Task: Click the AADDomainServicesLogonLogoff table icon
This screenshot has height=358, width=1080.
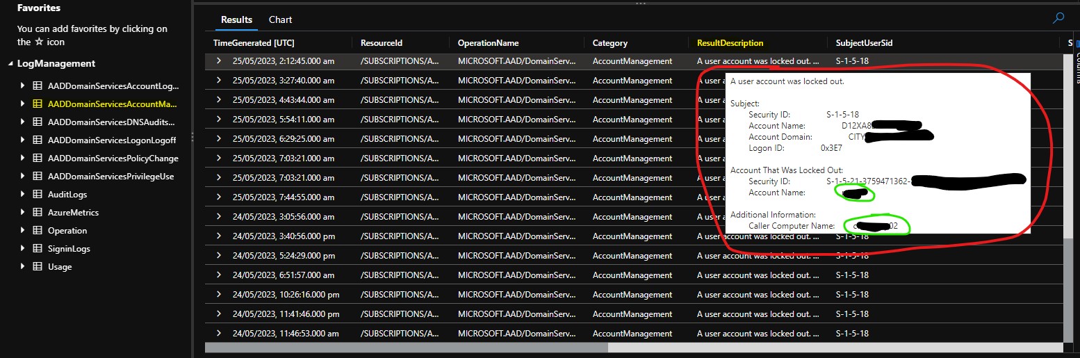Action: point(38,140)
